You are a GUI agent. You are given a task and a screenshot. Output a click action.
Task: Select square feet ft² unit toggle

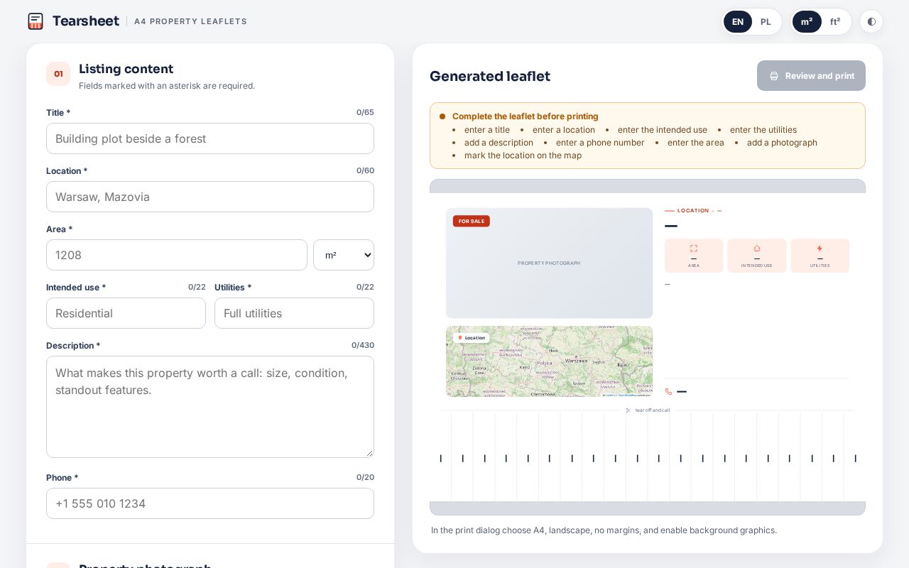(835, 21)
